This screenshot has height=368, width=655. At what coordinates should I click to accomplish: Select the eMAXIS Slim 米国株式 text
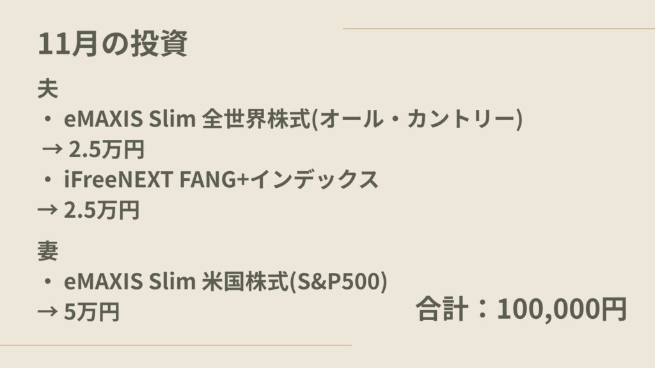(177, 281)
